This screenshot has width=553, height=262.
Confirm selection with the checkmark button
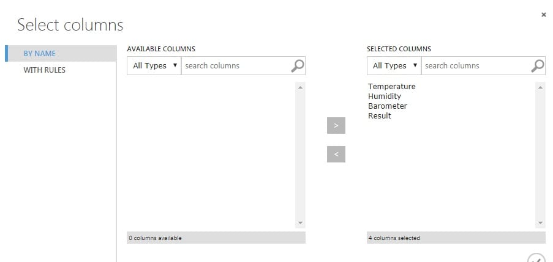click(x=536, y=258)
